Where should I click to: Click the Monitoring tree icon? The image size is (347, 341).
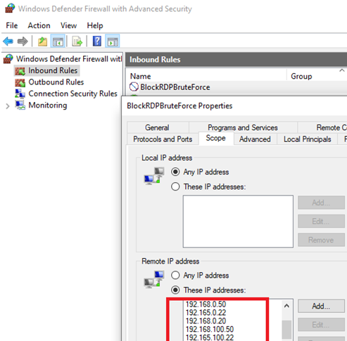tap(20, 105)
